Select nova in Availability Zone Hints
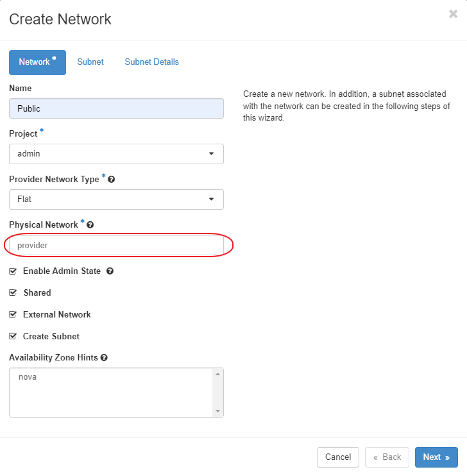 (x=28, y=377)
